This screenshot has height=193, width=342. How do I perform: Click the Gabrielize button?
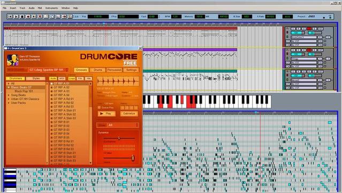129,114
